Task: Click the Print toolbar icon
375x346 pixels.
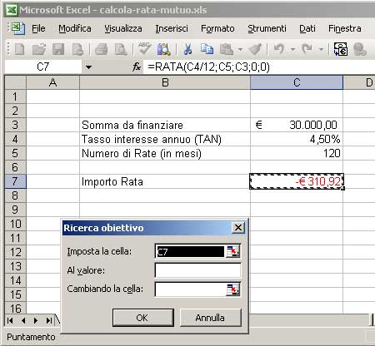Action: tap(102, 50)
